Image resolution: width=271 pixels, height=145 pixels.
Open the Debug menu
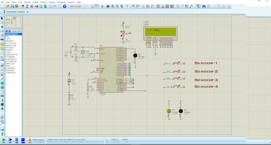[x=43, y=2]
